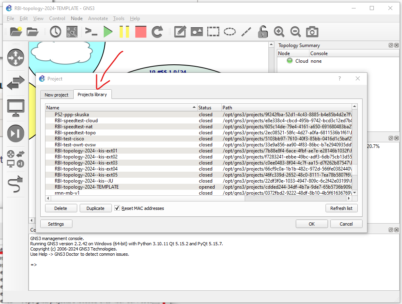Confirm with the OK button
Viewport: 402px width, 304px height.
[x=312, y=224]
